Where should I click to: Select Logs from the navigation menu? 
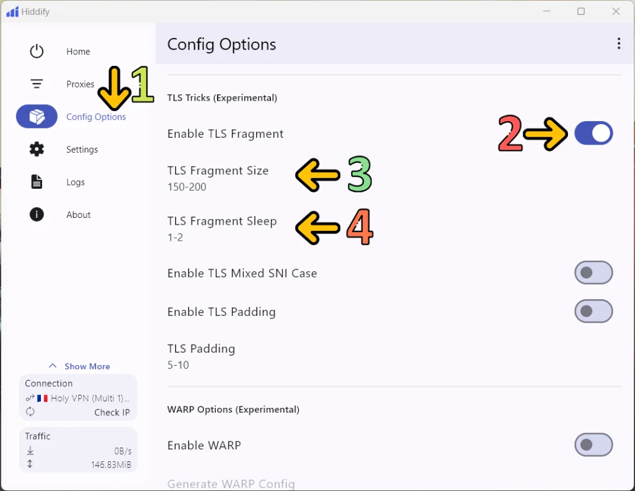pyautogui.click(x=75, y=182)
